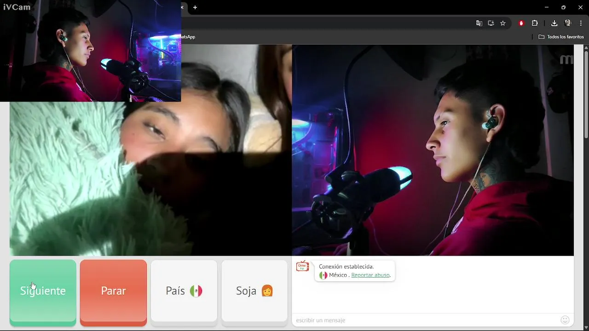Image resolution: width=589 pixels, height=331 pixels.
Task: Click the Google Translate page icon
Action: pyautogui.click(x=479, y=23)
